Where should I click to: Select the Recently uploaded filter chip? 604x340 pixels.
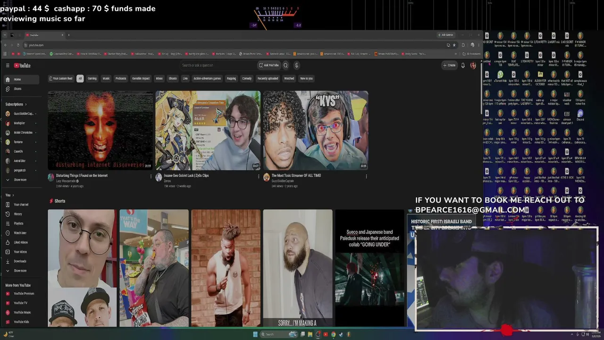(268, 78)
